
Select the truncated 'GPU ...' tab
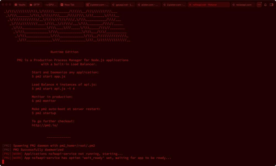[51, 5]
